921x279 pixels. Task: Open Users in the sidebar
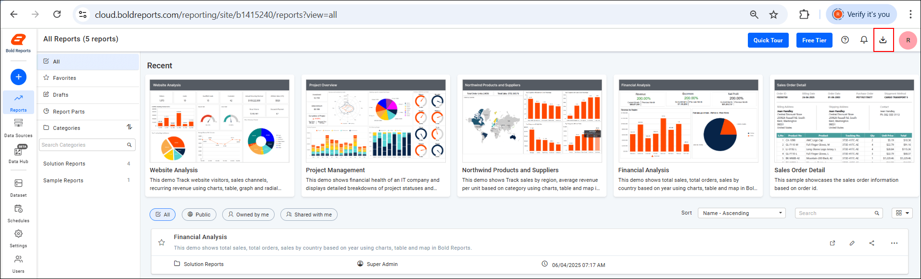click(x=18, y=264)
